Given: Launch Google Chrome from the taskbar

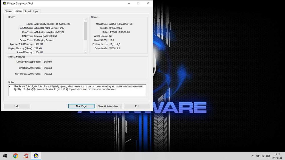Looking at the screenshot, I should pyautogui.click(x=15, y=156).
